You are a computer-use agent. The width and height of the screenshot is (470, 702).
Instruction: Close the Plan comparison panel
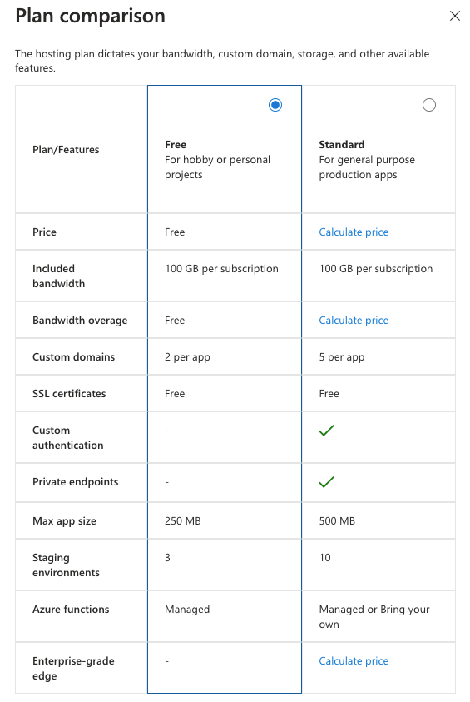(x=455, y=16)
